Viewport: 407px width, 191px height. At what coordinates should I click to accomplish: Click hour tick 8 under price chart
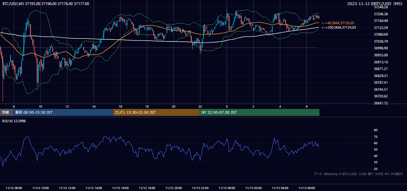[14, 106]
